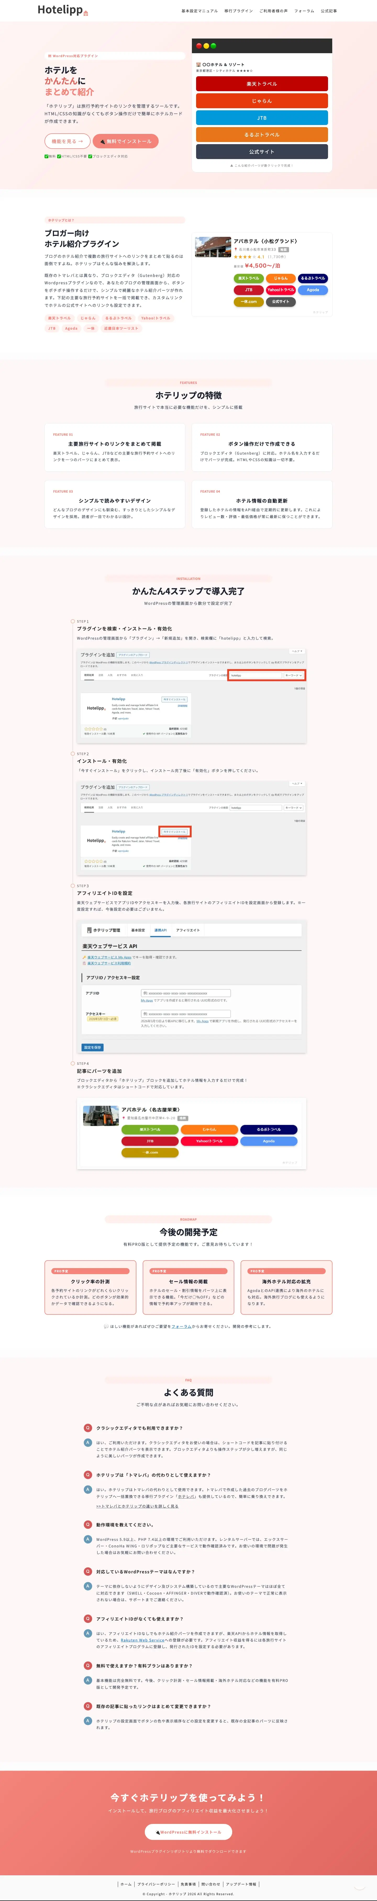Click the セール情報の掲載 roadmap card
The width and height of the screenshot is (377, 1901).
tap(188, 1287)
